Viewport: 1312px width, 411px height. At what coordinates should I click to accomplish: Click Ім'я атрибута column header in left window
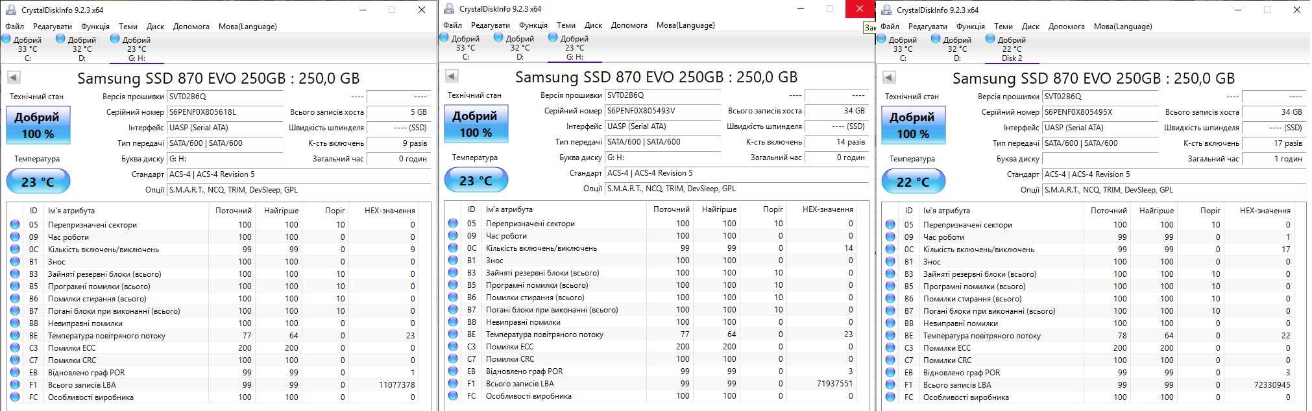127,211
